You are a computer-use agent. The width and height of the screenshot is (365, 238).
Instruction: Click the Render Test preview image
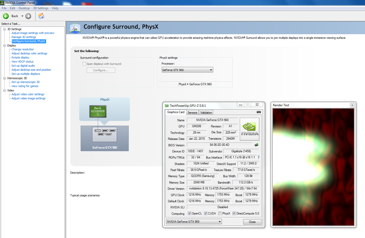point(313,167)
